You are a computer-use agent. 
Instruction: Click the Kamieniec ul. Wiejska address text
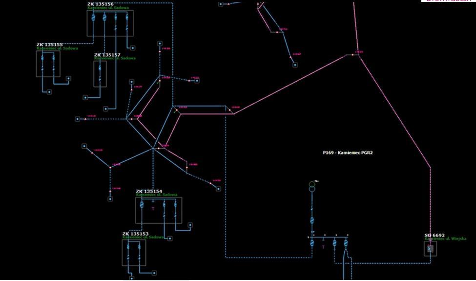point(445,238)
